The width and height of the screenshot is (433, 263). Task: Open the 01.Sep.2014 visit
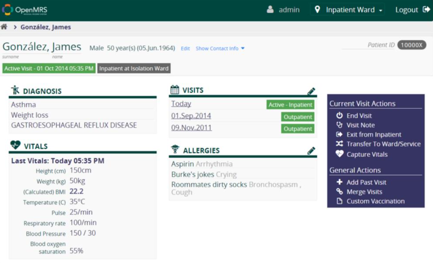click(191, 116)
